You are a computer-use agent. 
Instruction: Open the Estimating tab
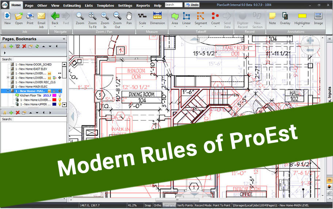click(72, 5)
